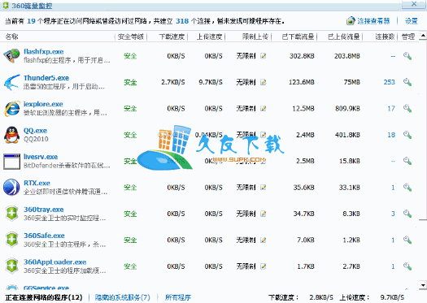The width and height of the screenshot is (427, 303).
Task: Switch to 所有程序 tab
Action: (x=178, y=297)
